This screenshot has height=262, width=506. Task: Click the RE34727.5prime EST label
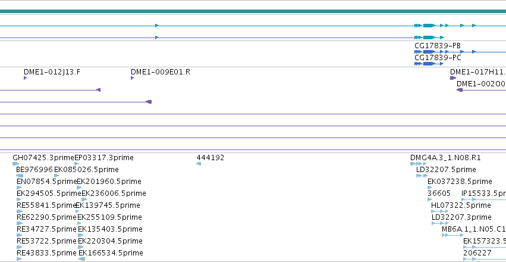coord(46,229)
